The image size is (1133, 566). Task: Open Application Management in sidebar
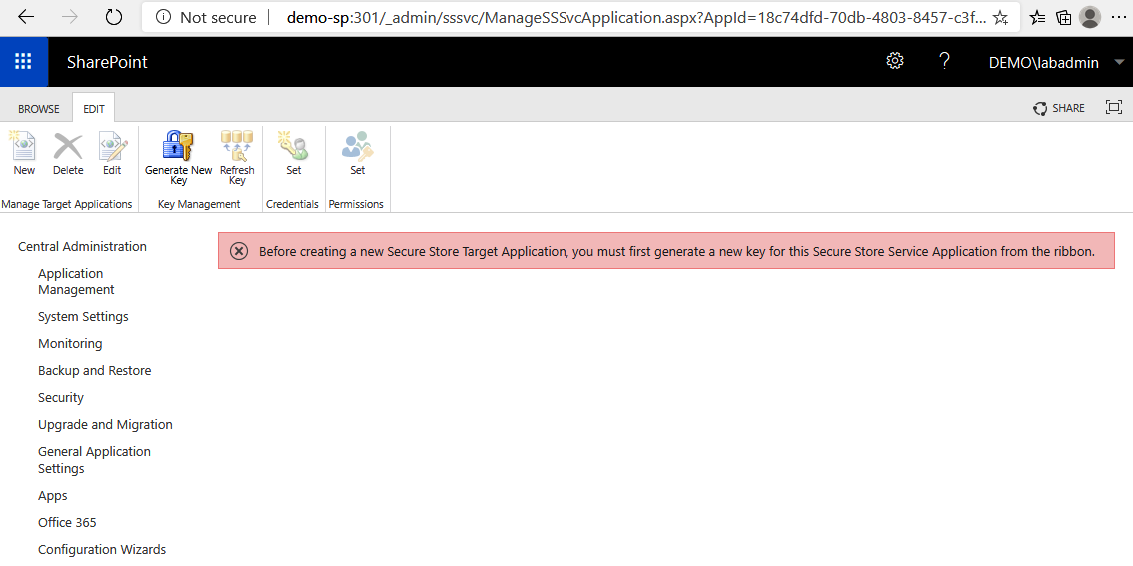(76, 282)
